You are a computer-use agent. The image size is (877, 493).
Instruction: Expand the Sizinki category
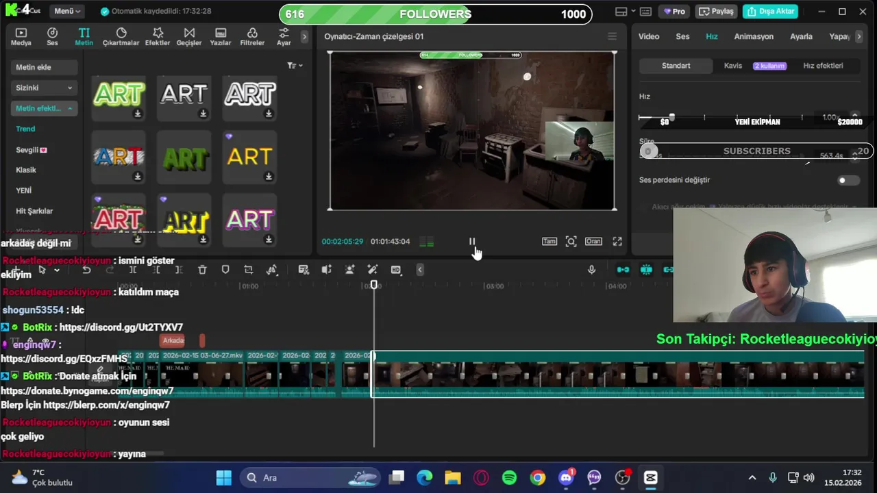pyautogui.click(x=44, y=88)
